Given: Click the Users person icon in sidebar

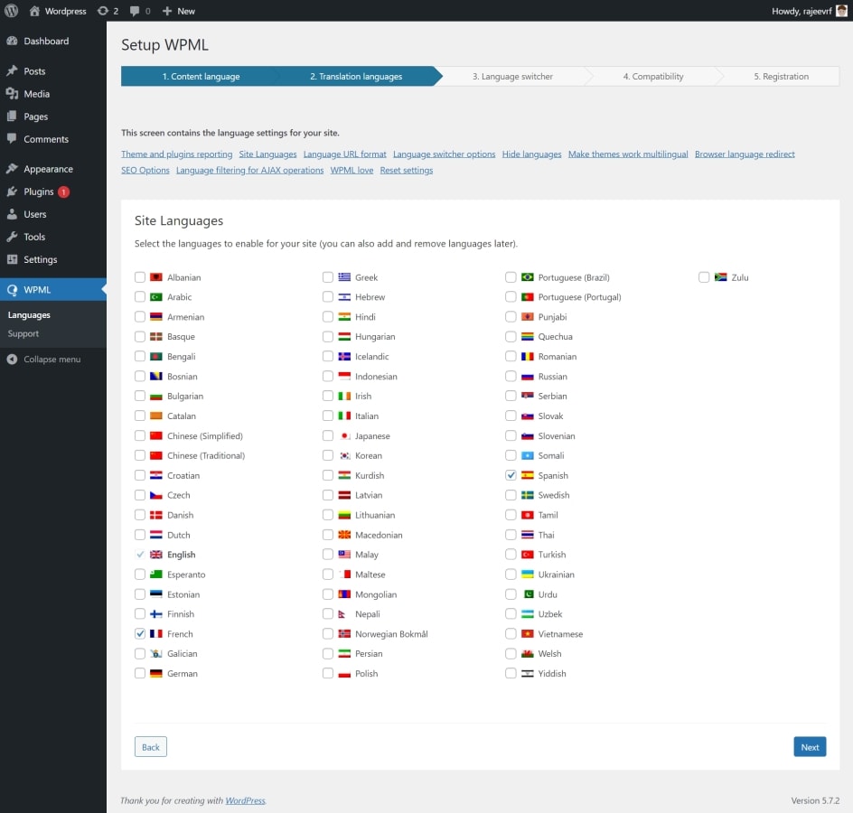Looking at the screenshot, I should [x=12, y=214].
